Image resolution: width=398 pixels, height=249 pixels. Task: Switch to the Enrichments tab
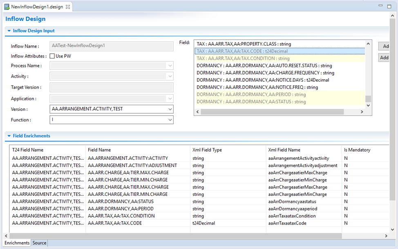(x=17, y=243)
